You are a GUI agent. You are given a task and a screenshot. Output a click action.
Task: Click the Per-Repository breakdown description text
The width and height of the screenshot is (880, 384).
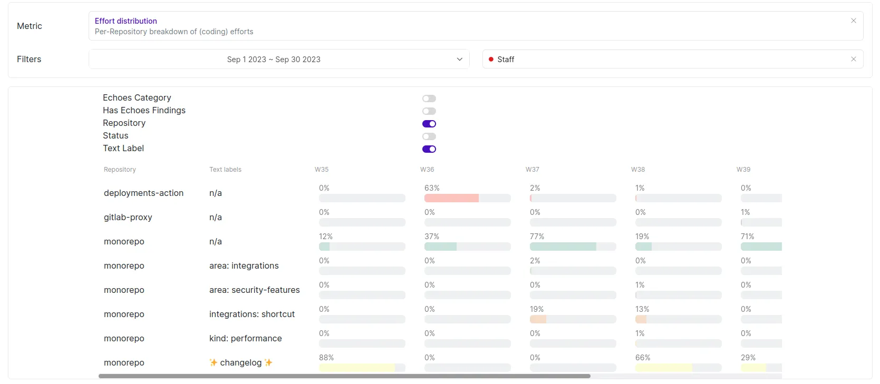174,32
